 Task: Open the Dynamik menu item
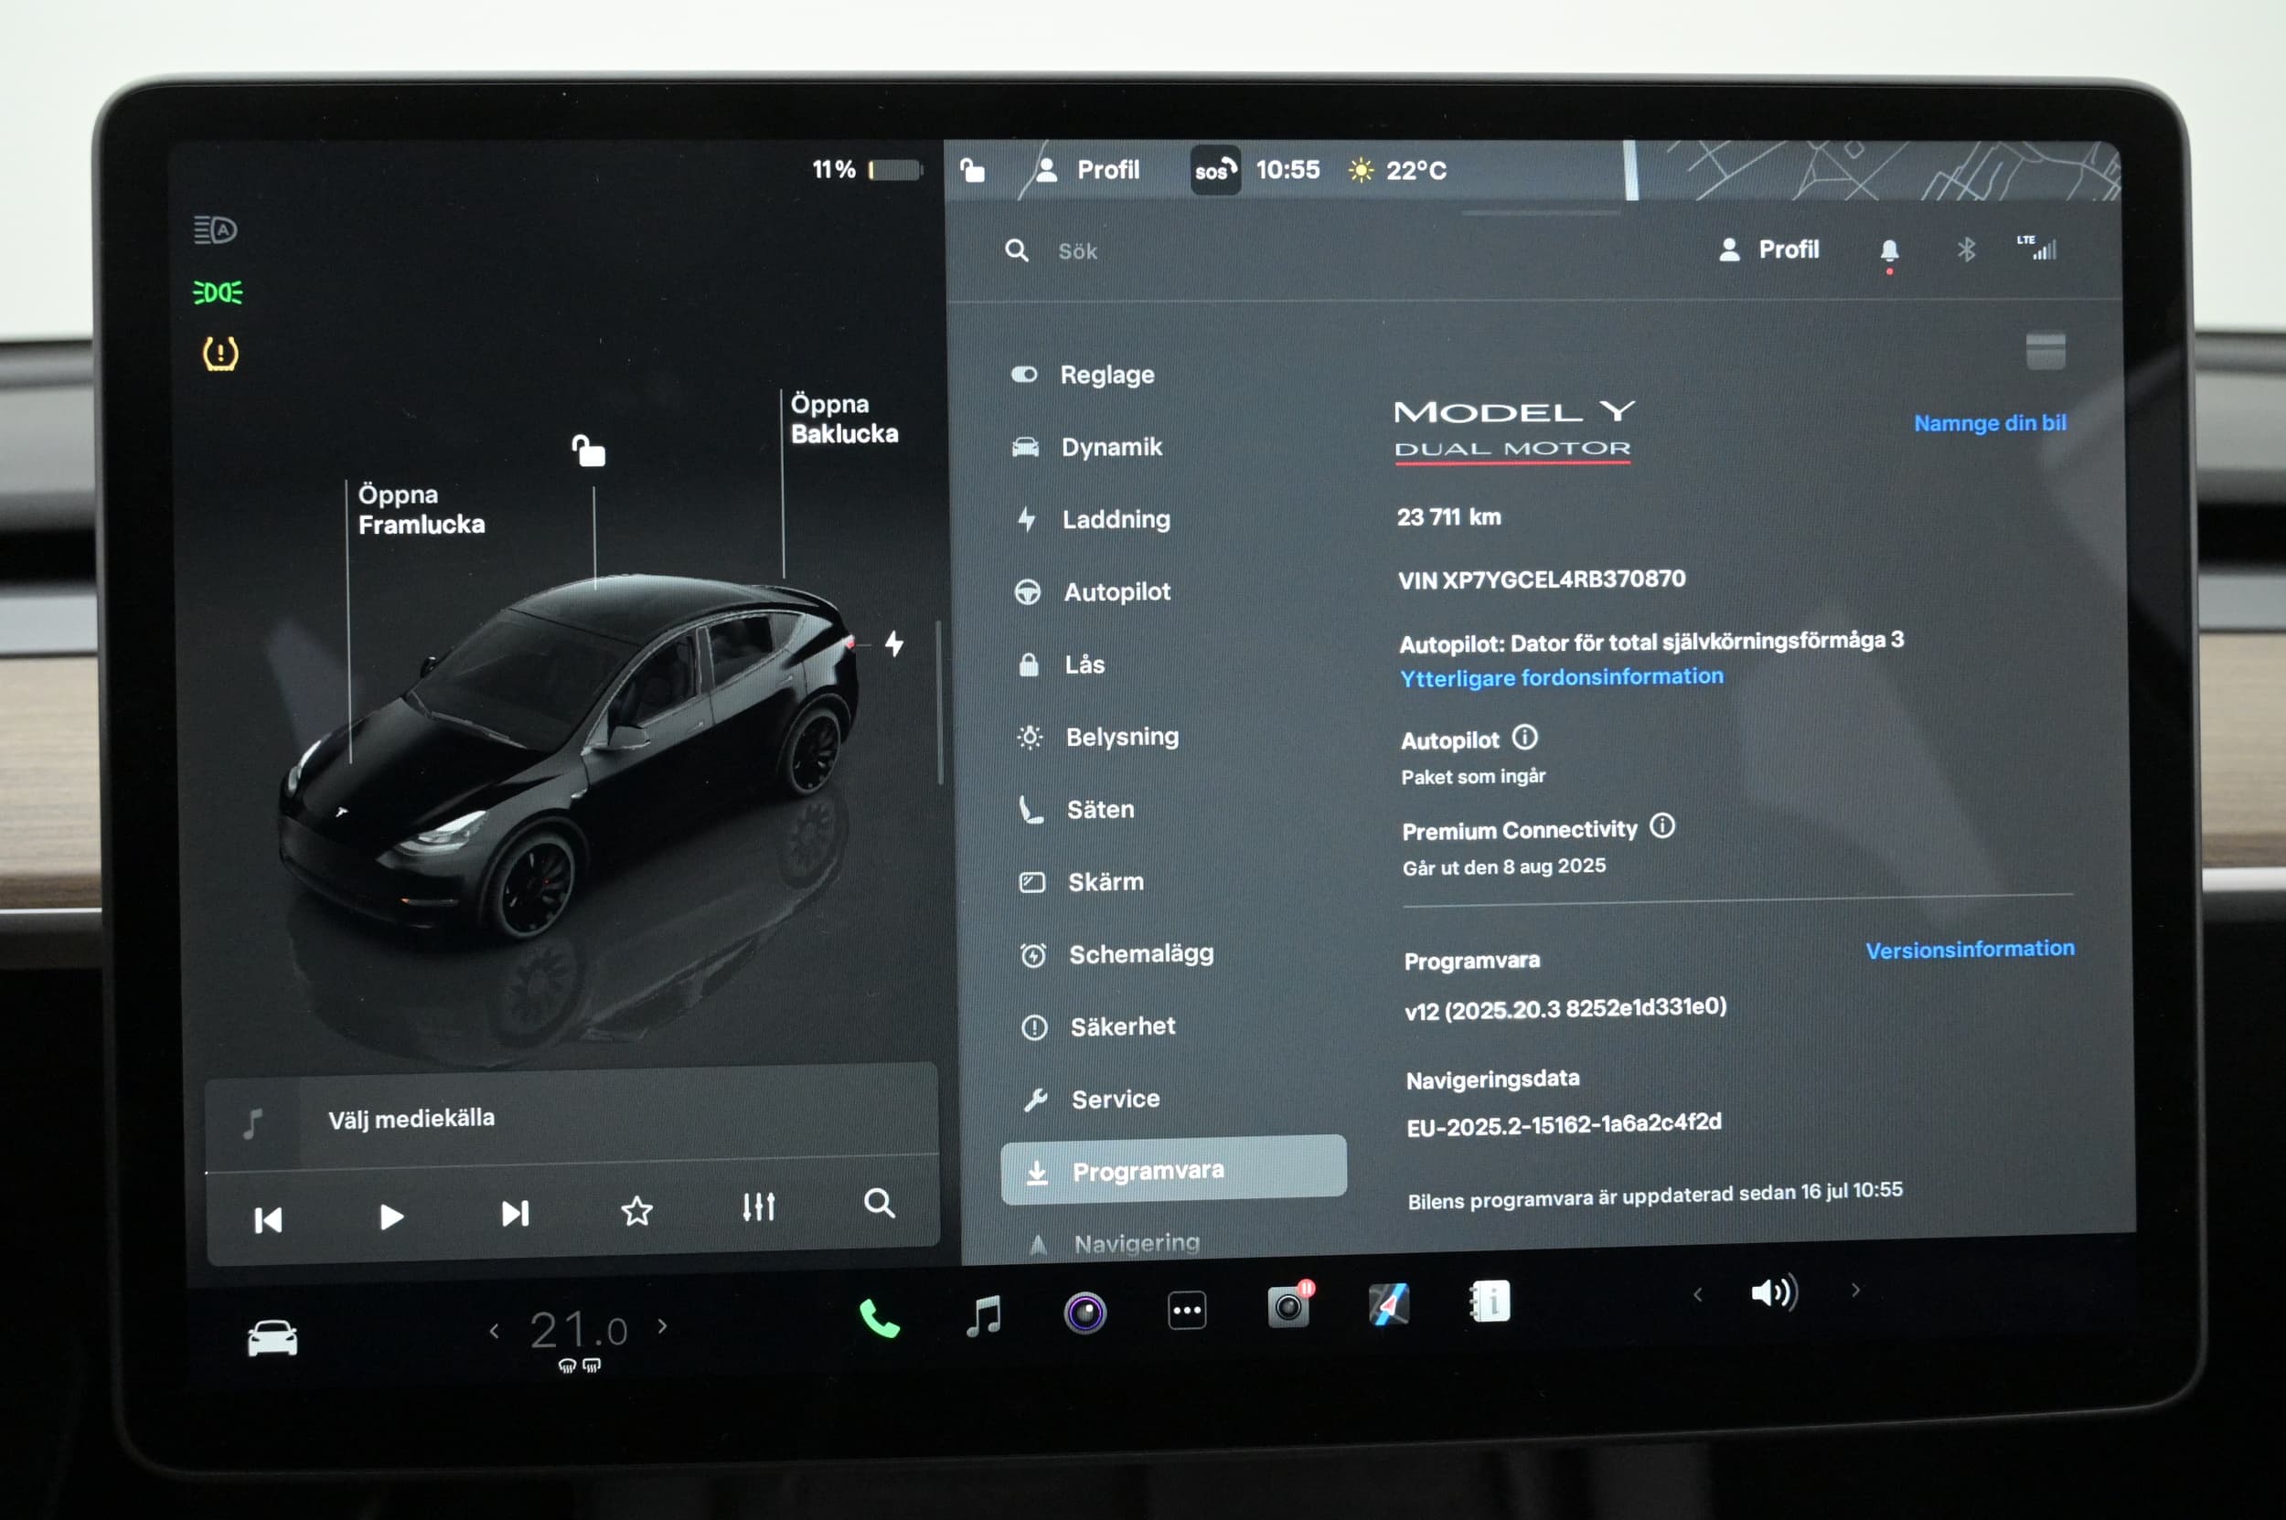1087,447
